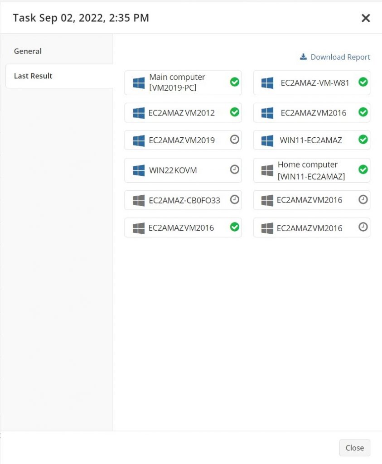Click the pending clock icon on EC2AMAZVM2019
Image resolution: width=382 pixels, height=464 pixels.
pyautogui.click(x=234, y=140)
